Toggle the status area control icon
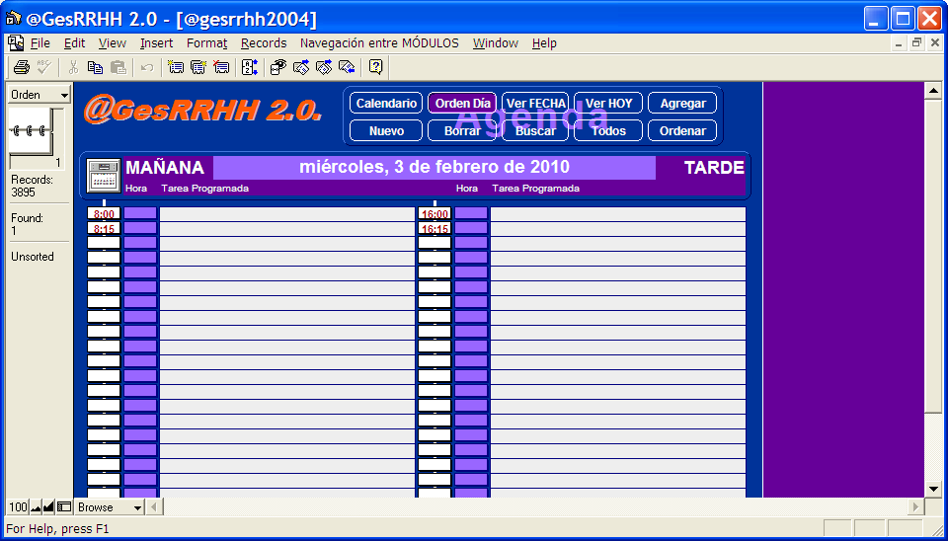The image size is (948, 541). [x=64, y=506]
